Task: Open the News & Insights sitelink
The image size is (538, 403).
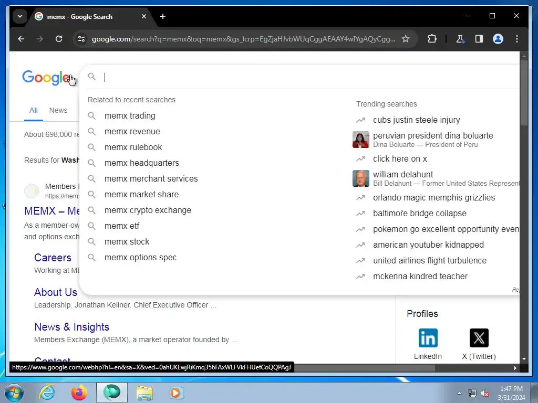Action: (x=71, y=327)
